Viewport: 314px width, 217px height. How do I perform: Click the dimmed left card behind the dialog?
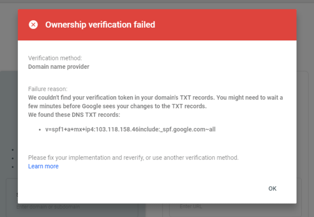tap(8, 110)
